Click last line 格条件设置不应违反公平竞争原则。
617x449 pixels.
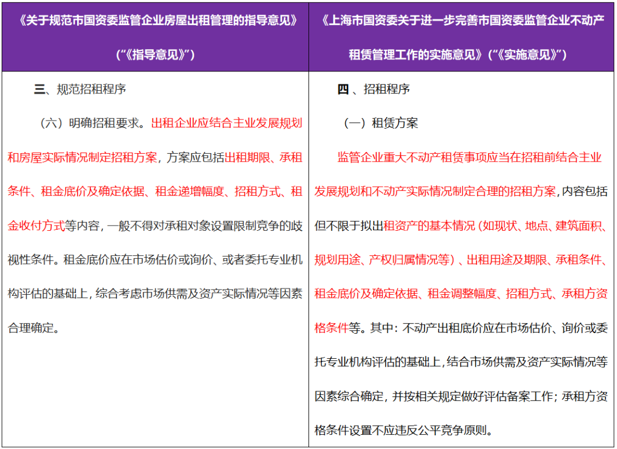click(x=404, y=430)
